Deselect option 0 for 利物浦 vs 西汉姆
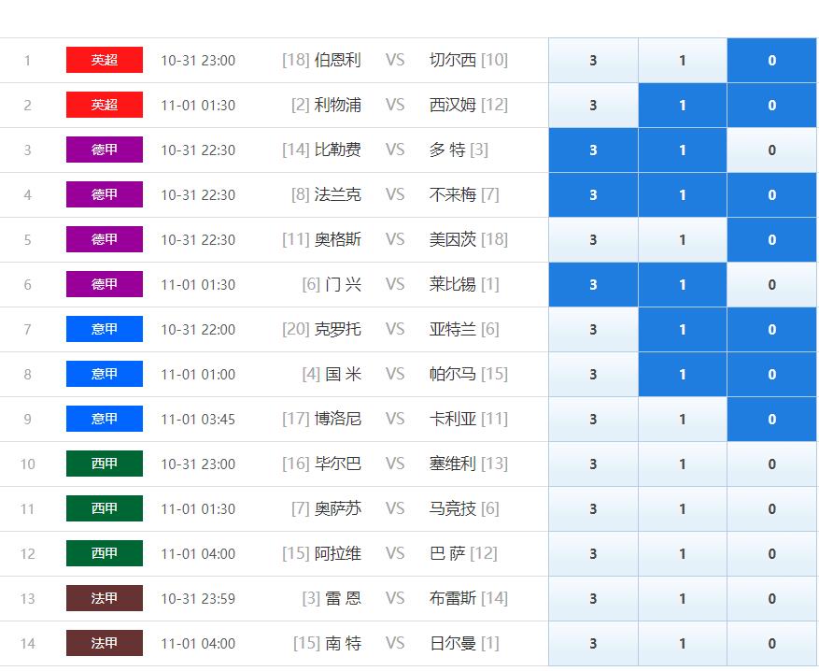The height and width of the screenshot is (671, 819). point(771,105)
